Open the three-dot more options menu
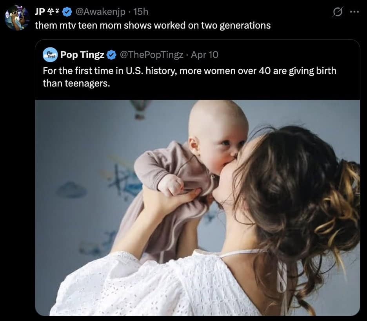Image resolution: width=367 pixels, height=321 pixels. 354,12
